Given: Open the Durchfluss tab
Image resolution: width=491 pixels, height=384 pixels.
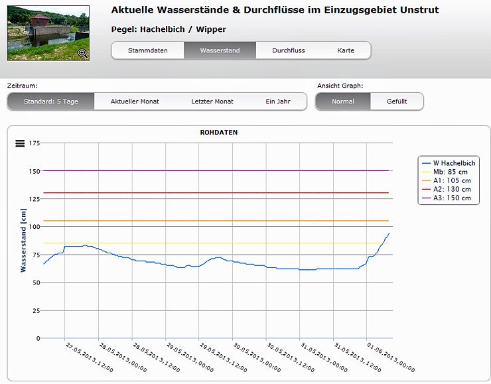Looking at the screenshot, I should pyautogui.click(x=289, y=50).
